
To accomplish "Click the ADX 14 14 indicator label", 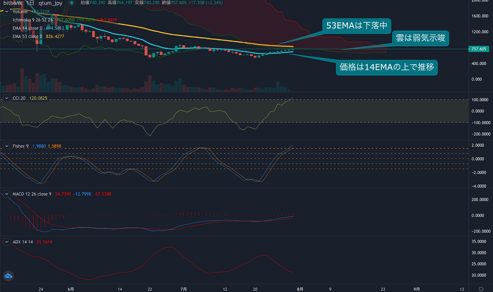I will (x=22, y=242).
